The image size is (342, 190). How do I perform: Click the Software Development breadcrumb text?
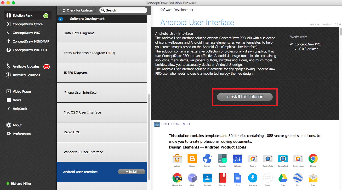coord(177,10)
